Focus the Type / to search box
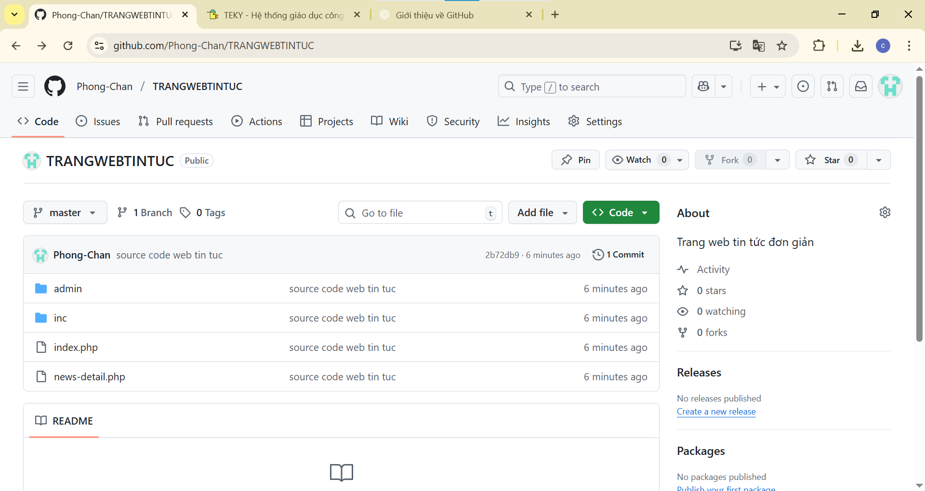 [x=592, y=87]
